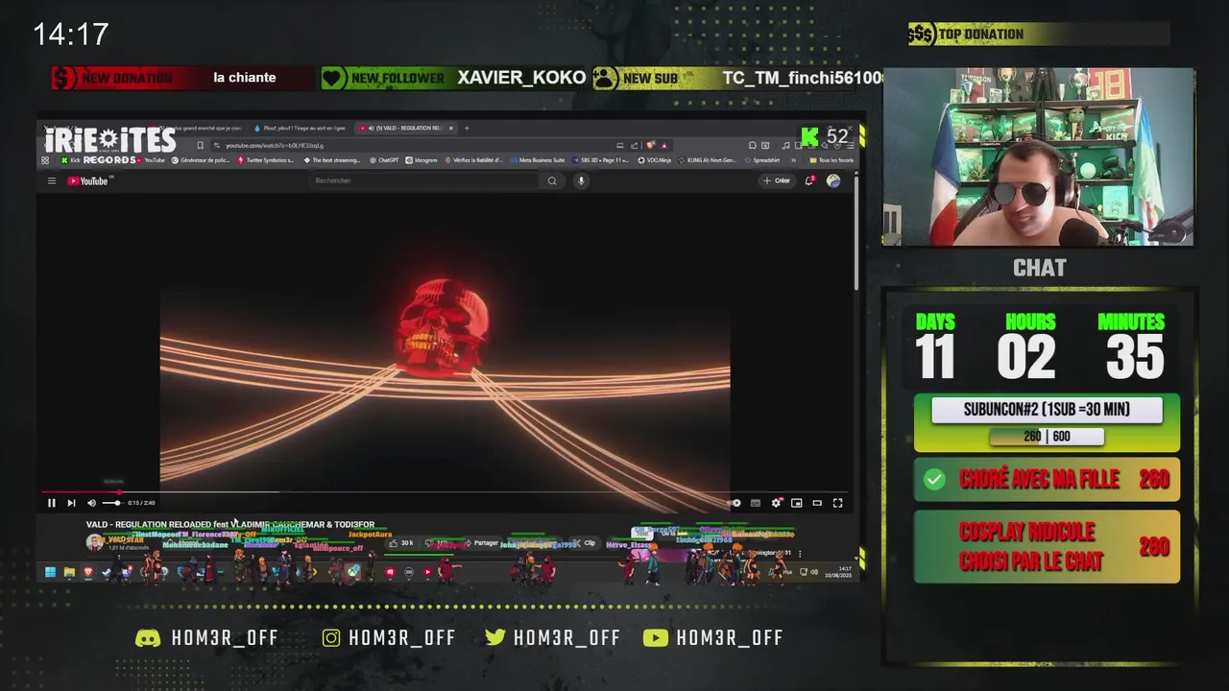Viewport: 1229px width, 691px height.
Task: Toggle subtitles in the player
Action: point(756,503)
